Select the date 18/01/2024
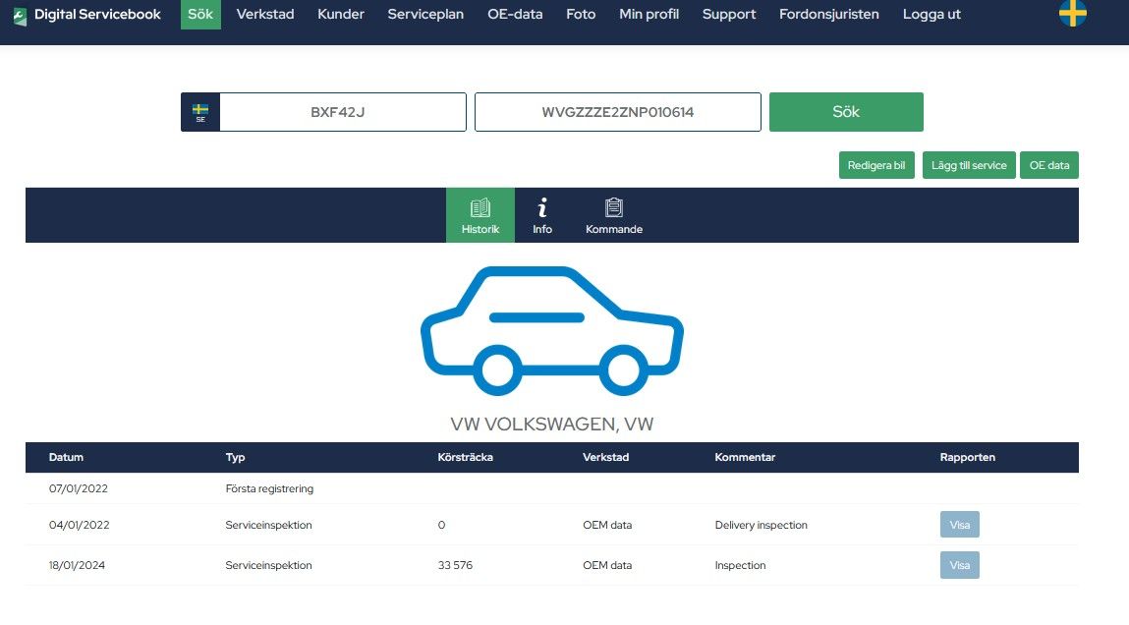1129x625 pixels. pos(77,565)
